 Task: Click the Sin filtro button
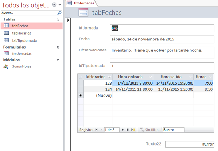pyautogui.click(x=149, y=130)
